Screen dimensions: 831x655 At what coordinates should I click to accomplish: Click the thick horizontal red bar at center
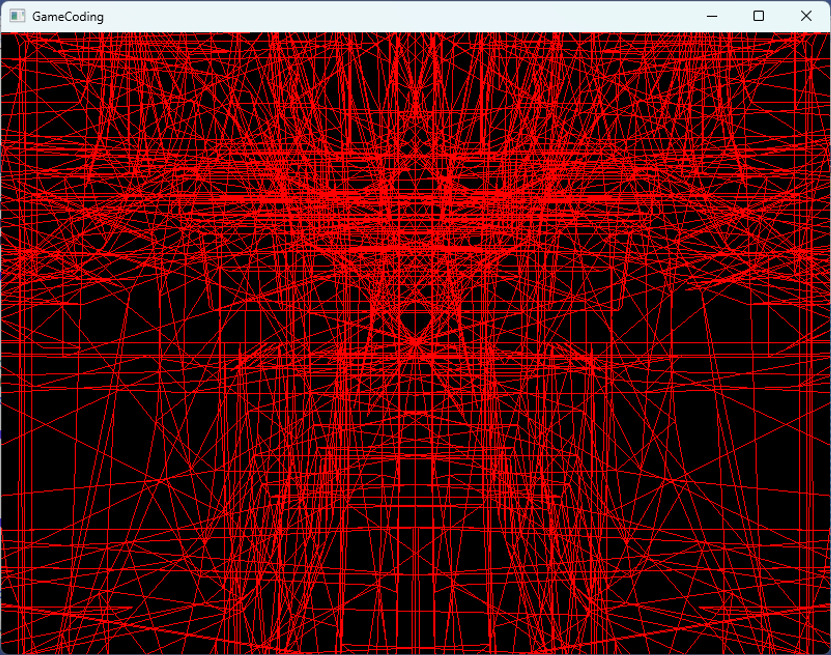(415, 248)
